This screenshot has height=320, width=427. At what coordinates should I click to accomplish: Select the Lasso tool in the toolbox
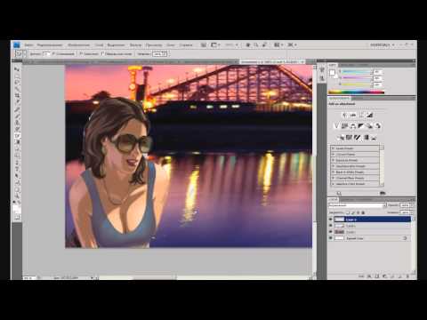point(17,82)
